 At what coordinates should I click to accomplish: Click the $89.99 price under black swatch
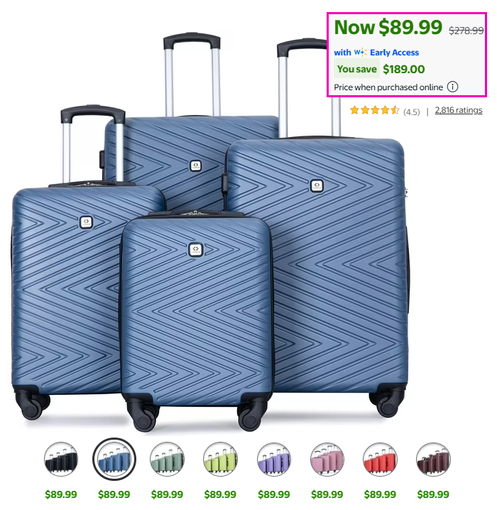coord(61,494)
